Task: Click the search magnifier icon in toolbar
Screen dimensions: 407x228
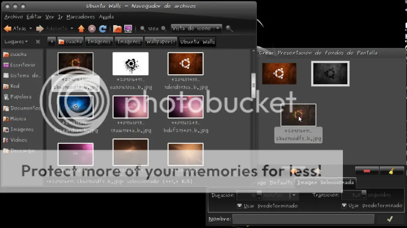Action: [x=229, y=29]
